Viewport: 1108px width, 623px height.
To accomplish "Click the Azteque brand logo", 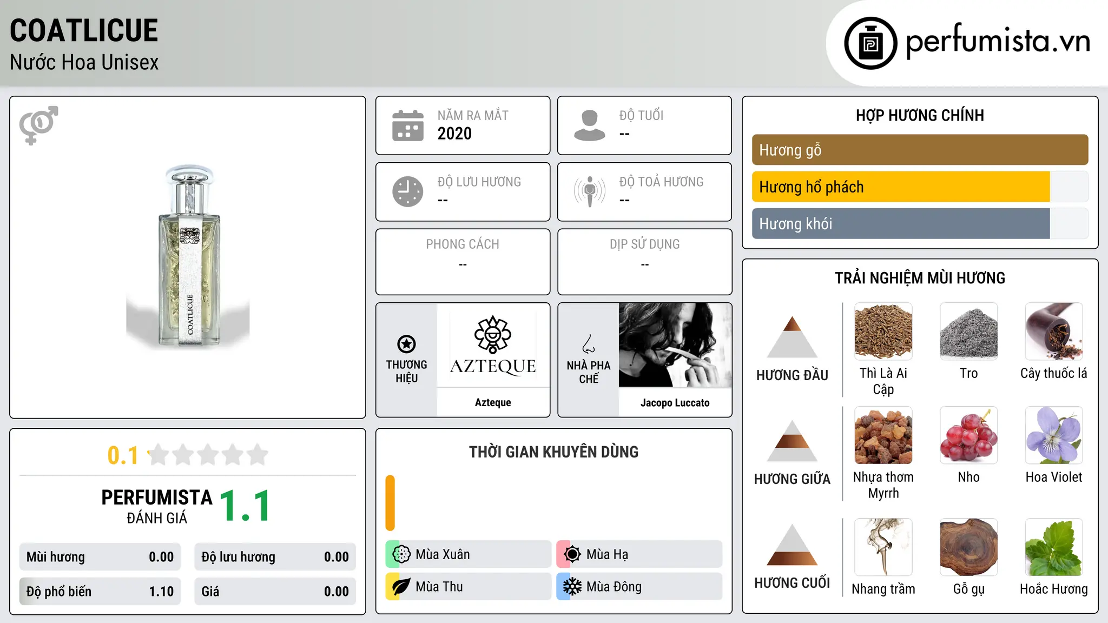I will (x=493, y=345).
